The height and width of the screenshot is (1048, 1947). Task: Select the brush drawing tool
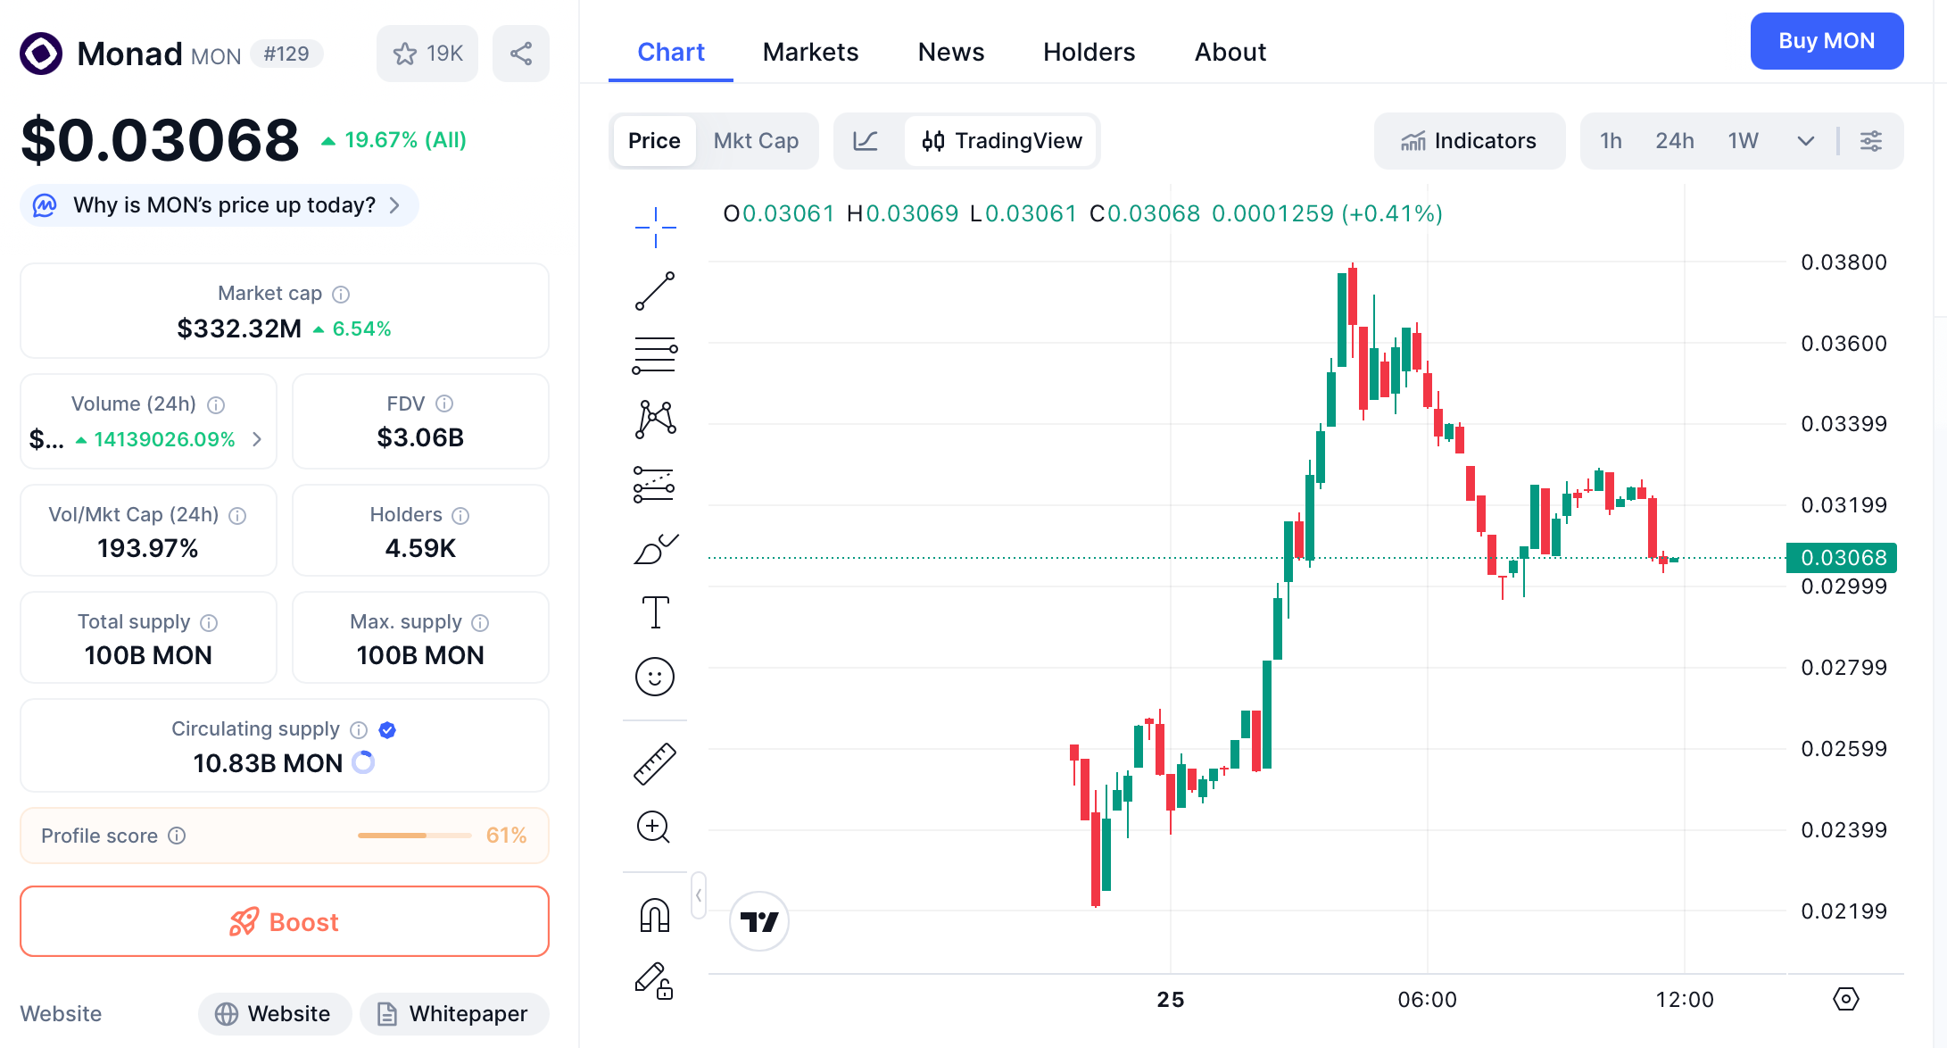tap(655, 549)
